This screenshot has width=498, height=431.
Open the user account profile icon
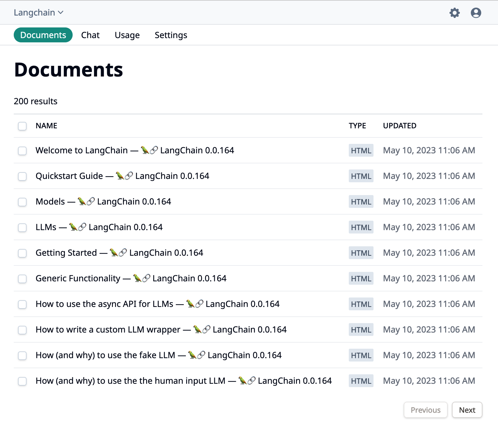(x=476, y=13)
